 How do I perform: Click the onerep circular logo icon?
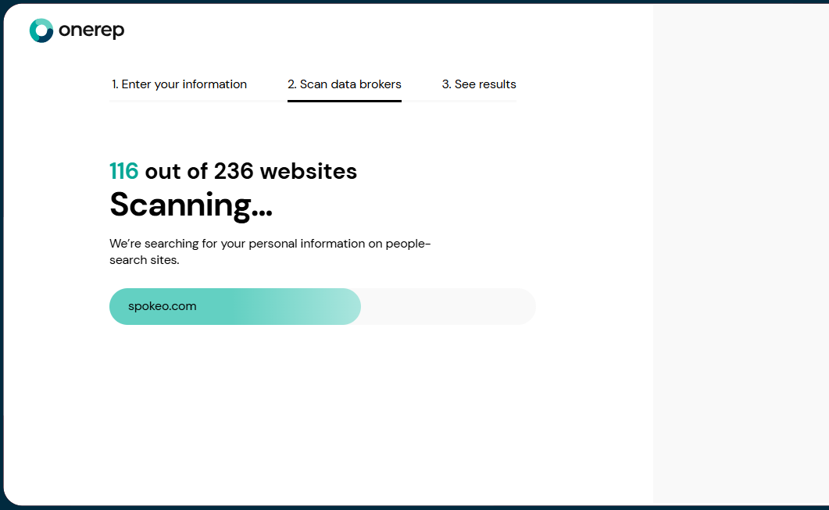[41, 30]
